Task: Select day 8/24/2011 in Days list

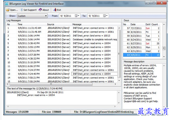Action: pos(141,40)
